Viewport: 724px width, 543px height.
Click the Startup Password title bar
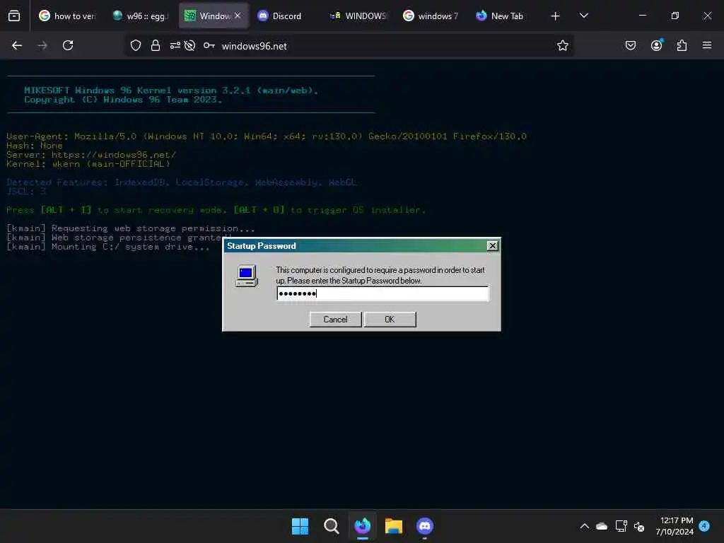pyautogui.click(x=356, y=245)
